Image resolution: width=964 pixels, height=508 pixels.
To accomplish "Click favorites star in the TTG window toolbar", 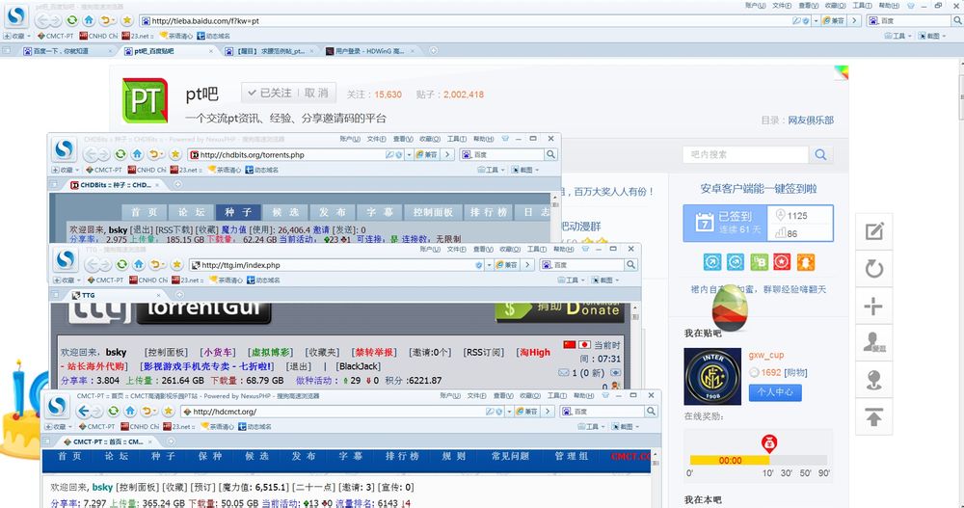I will coord(176,264).
